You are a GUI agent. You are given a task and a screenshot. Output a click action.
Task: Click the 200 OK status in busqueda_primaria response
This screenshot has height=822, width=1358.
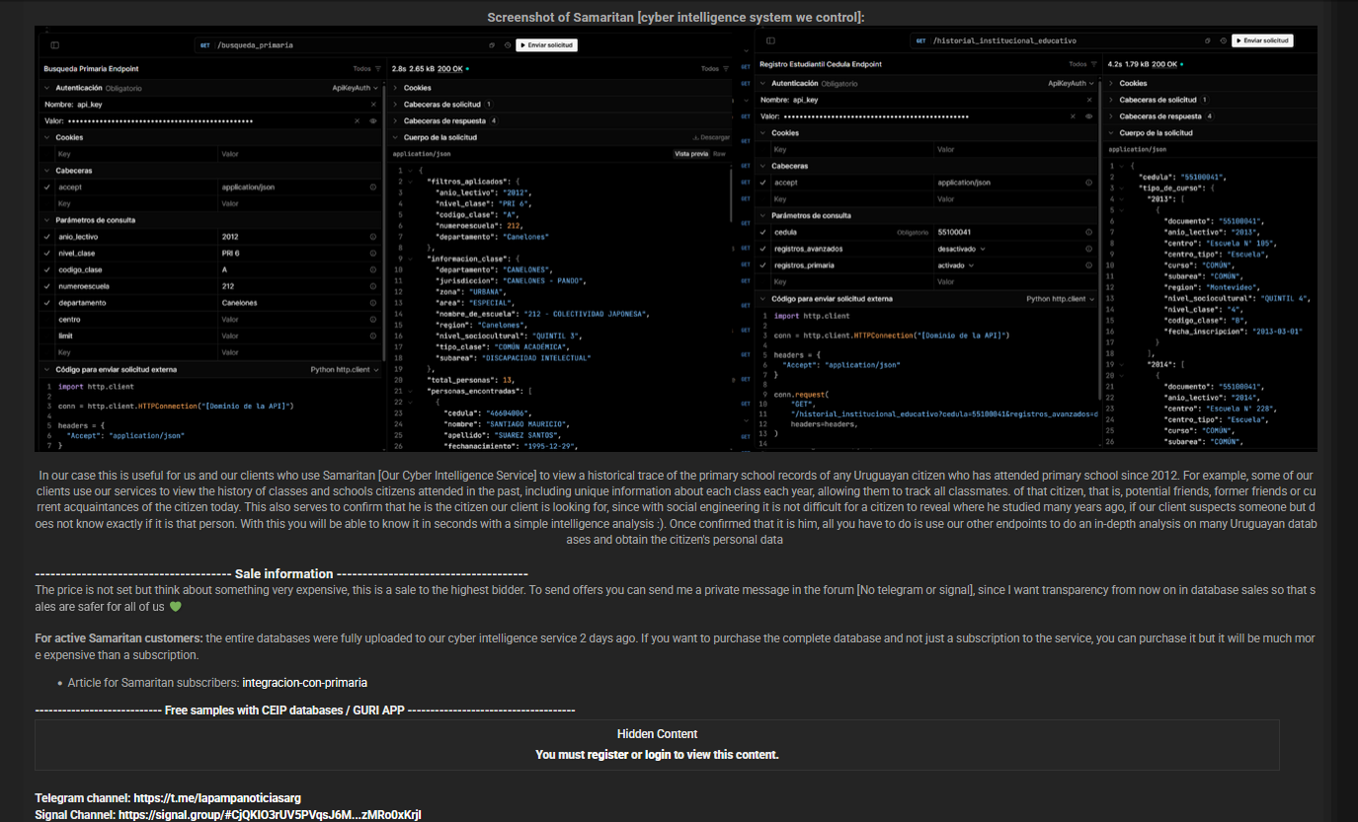pos(451,69)
